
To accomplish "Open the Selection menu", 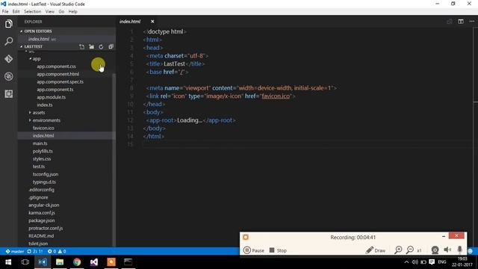I will (32, 12).
